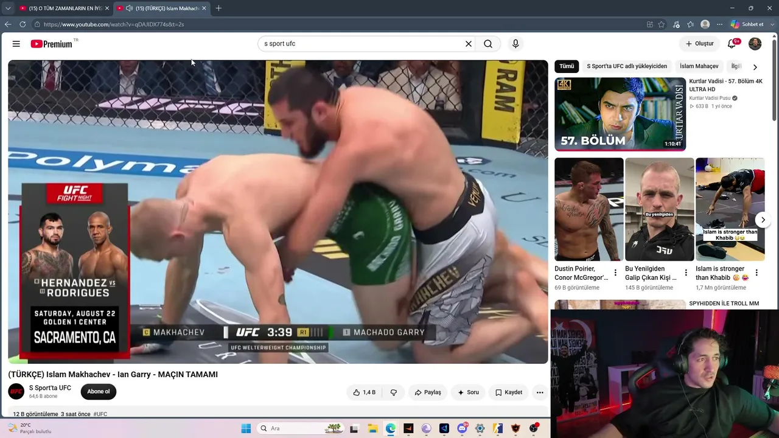Open the Edge profile icon

pyautogui.click(x=705, y=24)
